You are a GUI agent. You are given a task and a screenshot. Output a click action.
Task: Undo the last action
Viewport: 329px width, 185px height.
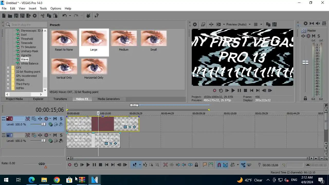pyautogui.click(x=65, y=16)
